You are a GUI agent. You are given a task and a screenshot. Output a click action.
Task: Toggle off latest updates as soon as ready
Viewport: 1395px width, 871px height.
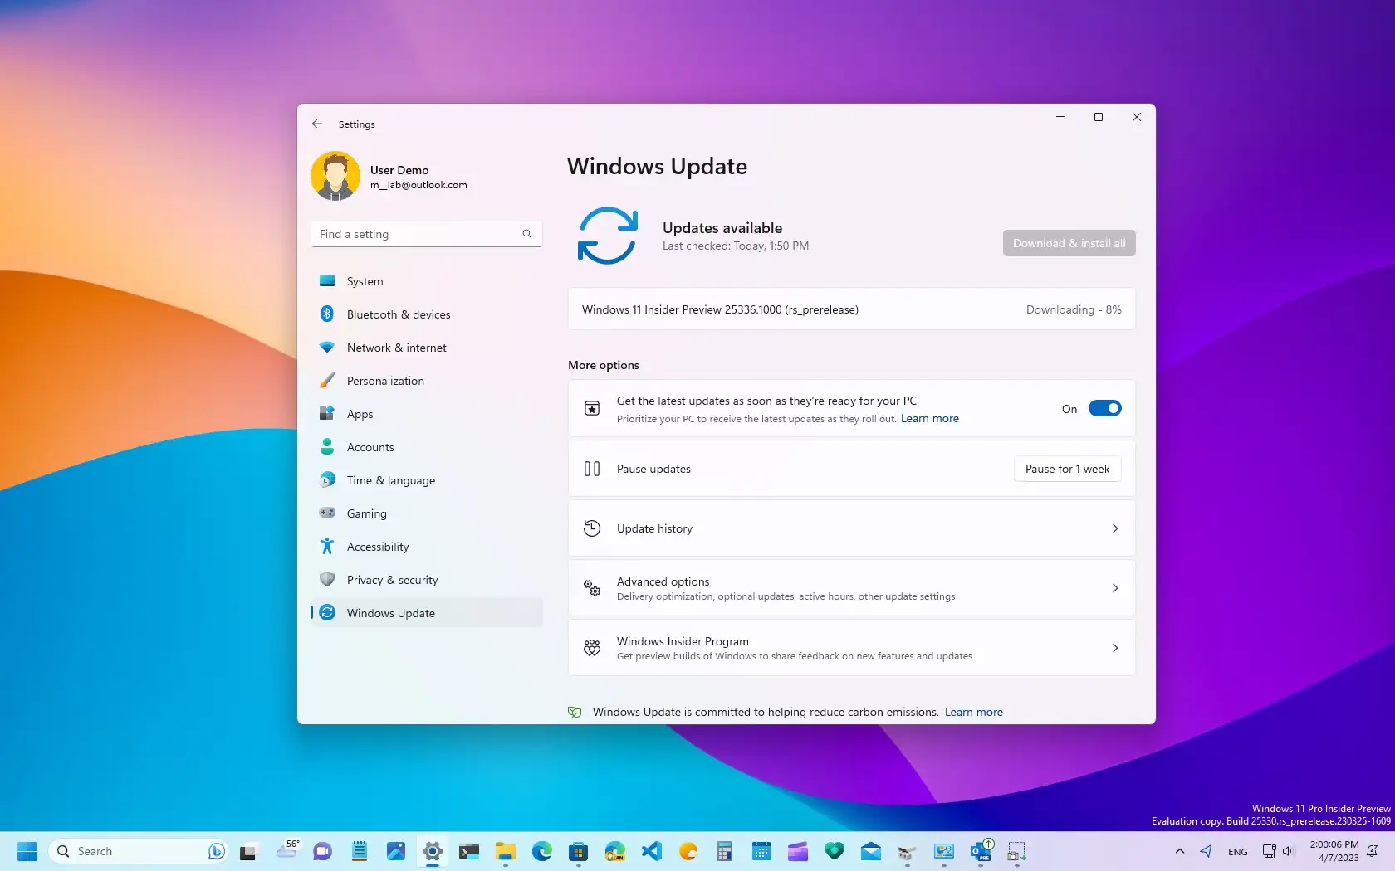coord(1104,408)
